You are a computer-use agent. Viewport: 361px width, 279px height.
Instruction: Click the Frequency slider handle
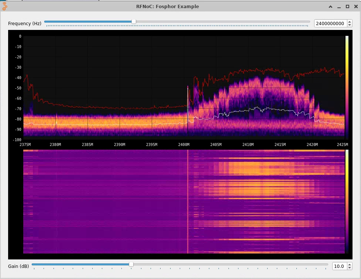click(x=134, y=22)
